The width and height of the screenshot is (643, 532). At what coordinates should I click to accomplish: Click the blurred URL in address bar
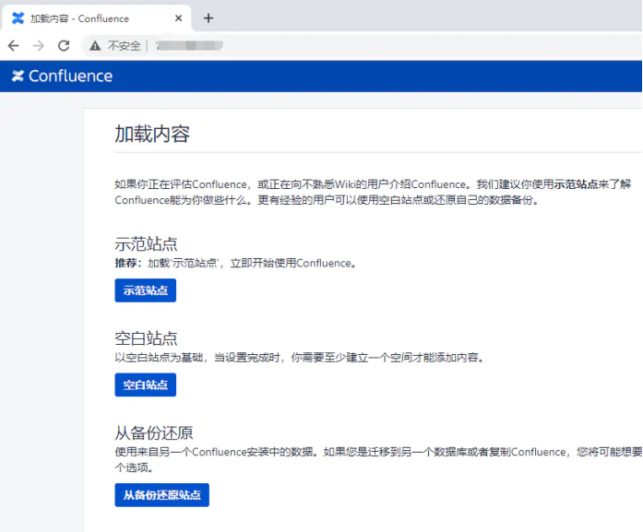click(x=189, y=45)
